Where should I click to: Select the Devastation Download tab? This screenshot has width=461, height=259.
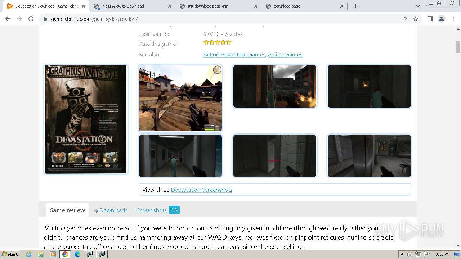[46, 6]
